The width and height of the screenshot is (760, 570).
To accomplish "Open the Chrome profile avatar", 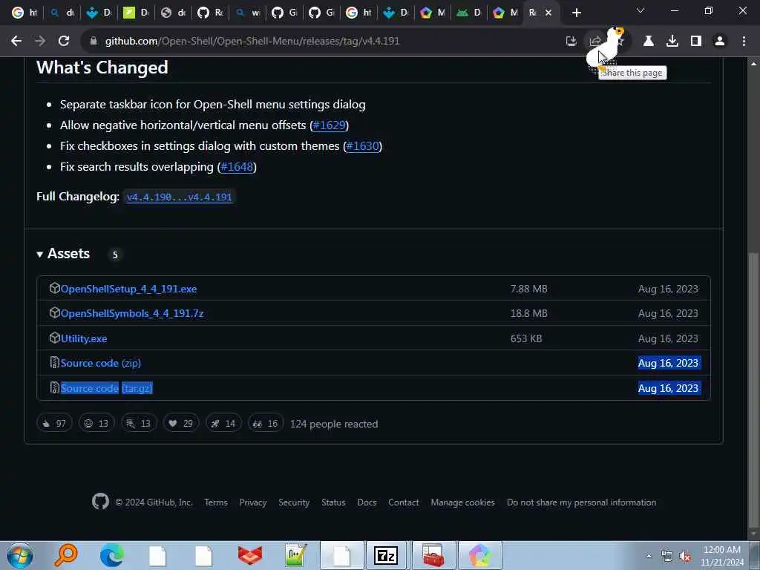I will 720,42.
